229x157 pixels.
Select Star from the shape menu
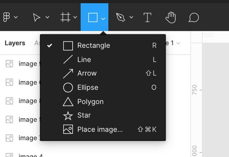click(84, 115)
